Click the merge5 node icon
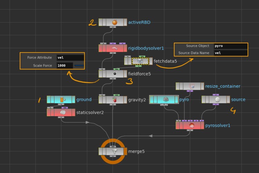 [x=115, y=152]
